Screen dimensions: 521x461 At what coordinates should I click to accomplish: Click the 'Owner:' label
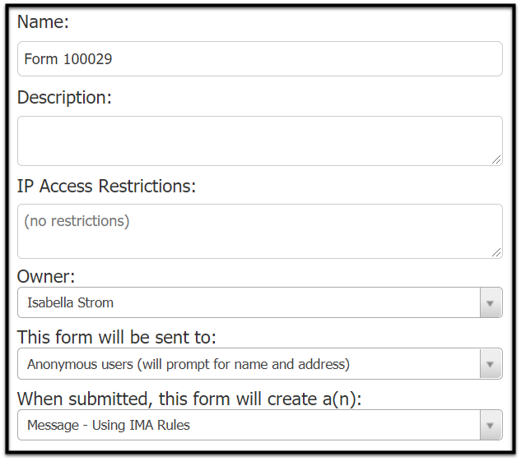(46, 276)
